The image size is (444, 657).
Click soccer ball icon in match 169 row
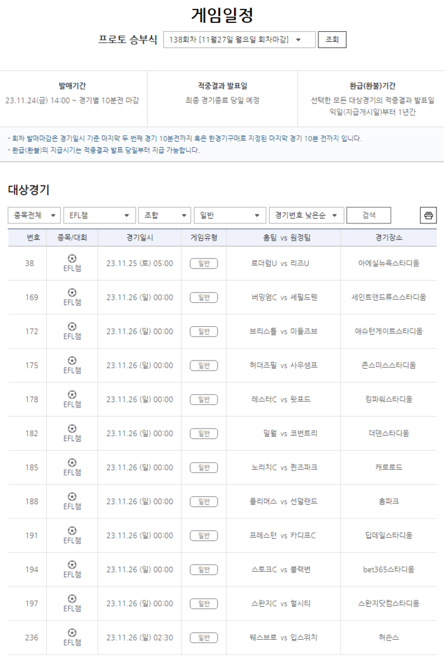click(72, 293)
